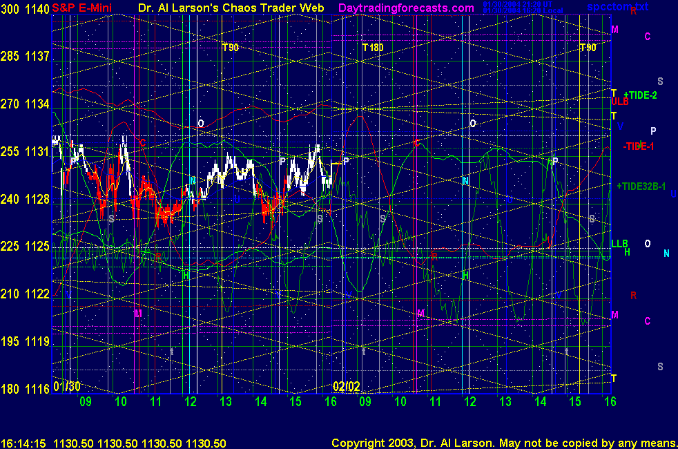Click the 02/02 date marker
This screenshot has width=678, height=449.
[x=347, y=386]
